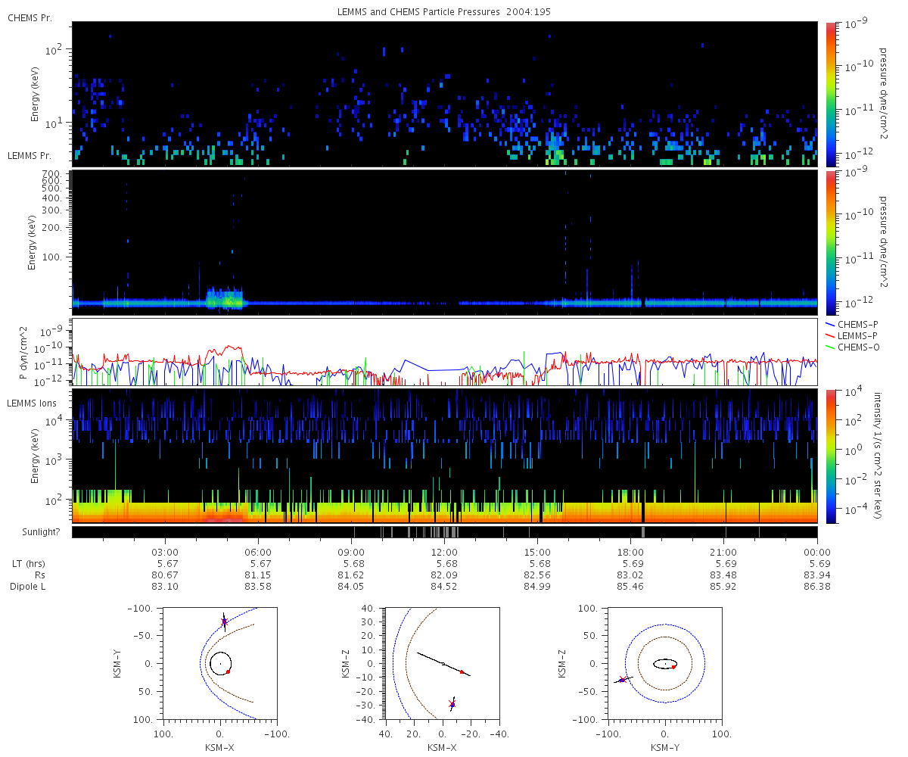Click the '15:00' time tick label
Screen dimensions: 908x757
(538, 553)
